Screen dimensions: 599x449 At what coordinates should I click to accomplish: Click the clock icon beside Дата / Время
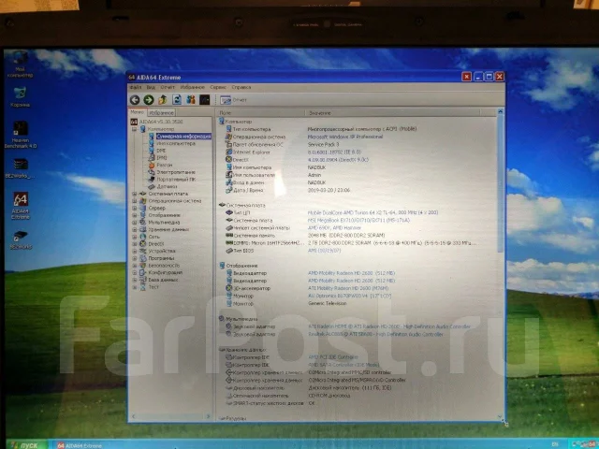point(228,190)
